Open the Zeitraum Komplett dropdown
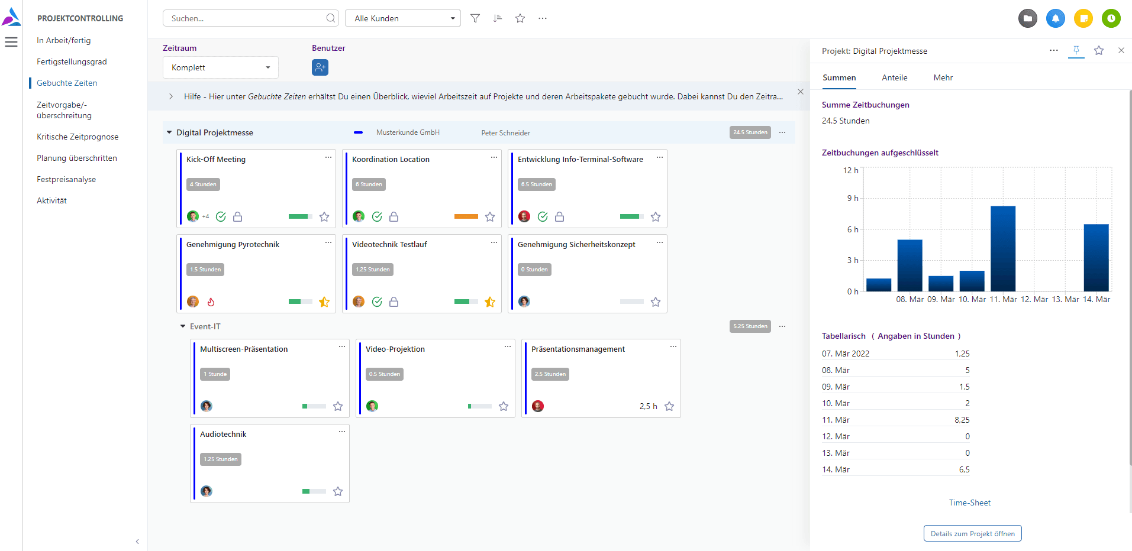The width and height of the screenshot is (1132, 551). (x=220, y=67)
